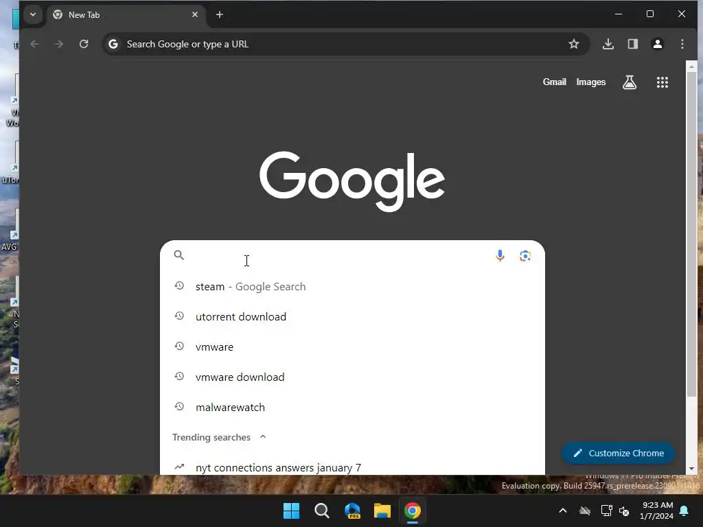This screenshot has width=703, height=527.
Task: Open Images link
Action: pyautogui.click(x=591, y=82)
